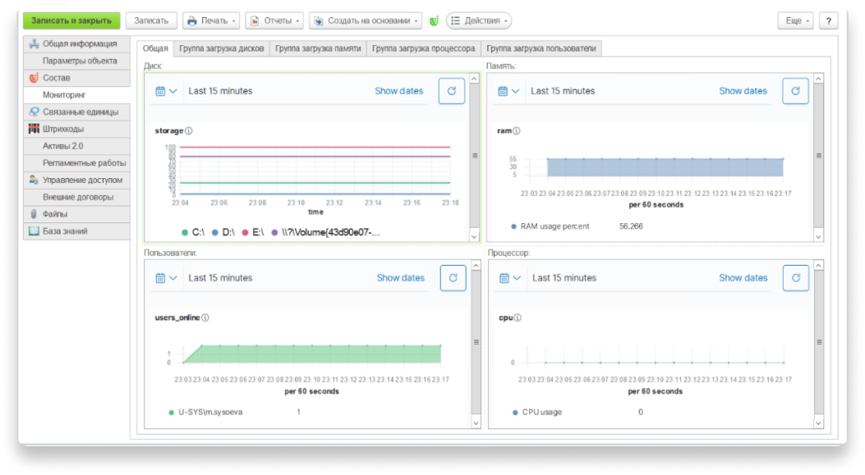Refresh the Память ram chart
Viewport: 865px width, 475px height.
(795, 91)
